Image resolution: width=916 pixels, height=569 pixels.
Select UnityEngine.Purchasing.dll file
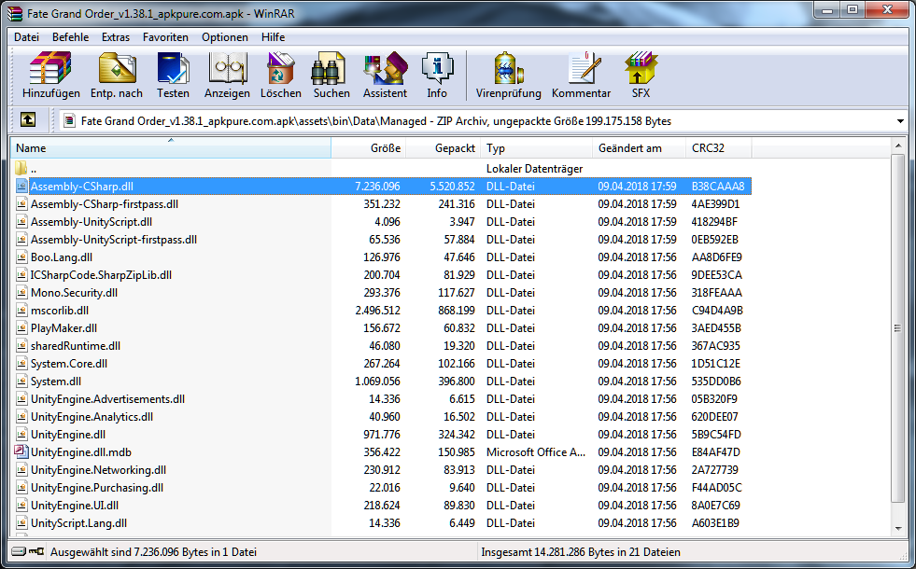click(x=97, y=487)
